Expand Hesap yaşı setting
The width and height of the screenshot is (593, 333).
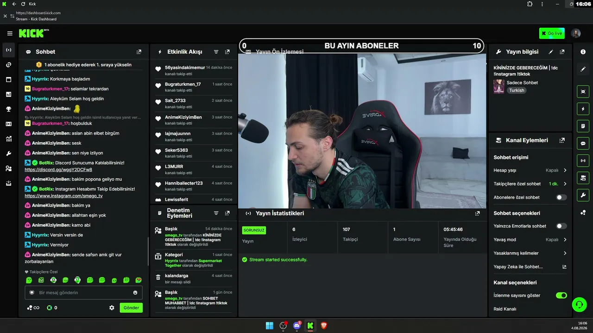point(530,170)
